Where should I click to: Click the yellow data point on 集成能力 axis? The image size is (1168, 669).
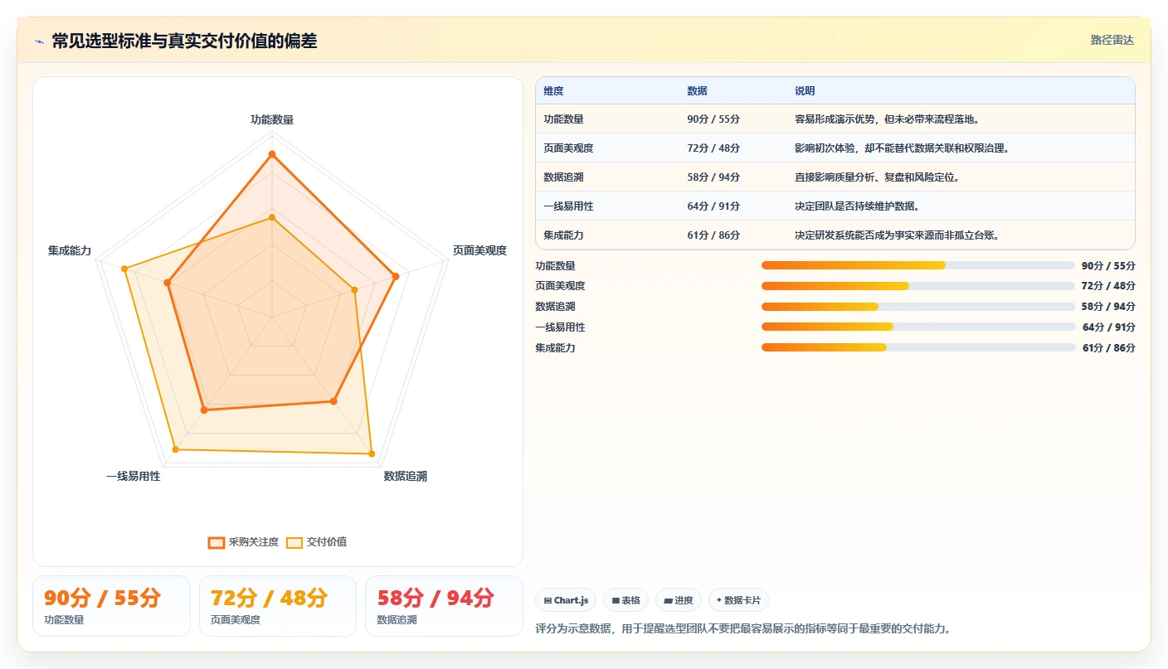124,269
